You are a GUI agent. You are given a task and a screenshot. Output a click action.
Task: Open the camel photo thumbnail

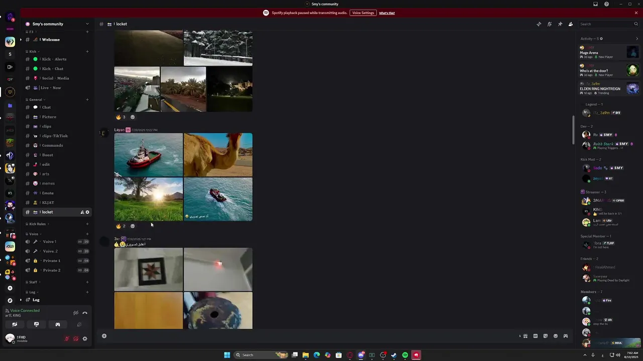[218, 155]
